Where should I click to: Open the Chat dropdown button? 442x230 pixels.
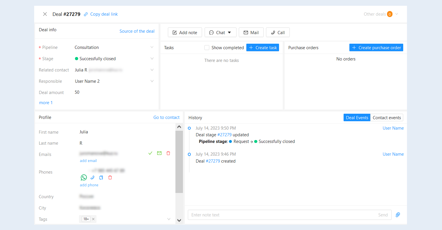tap(221, 32)
